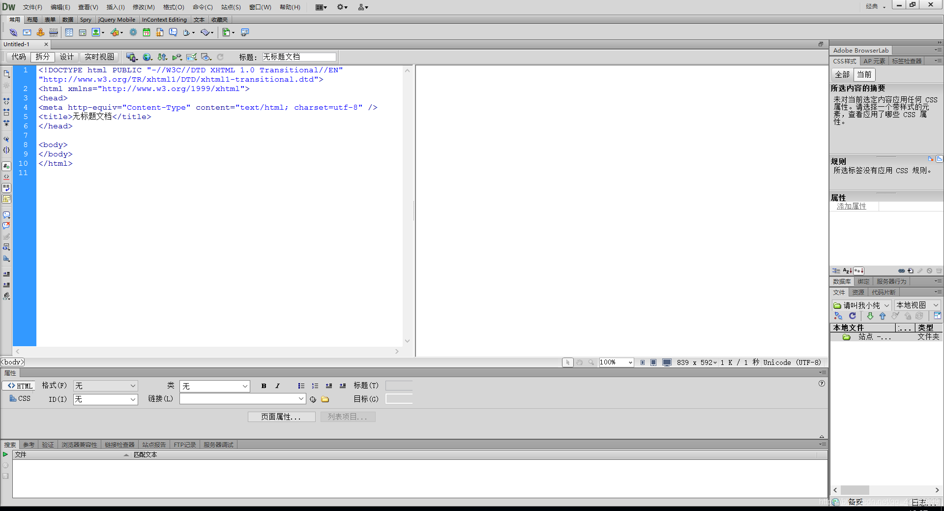Apply comment from coding toolbar
Image resolution: width=944 pixels, height=511 pixels.
[6, 215]
